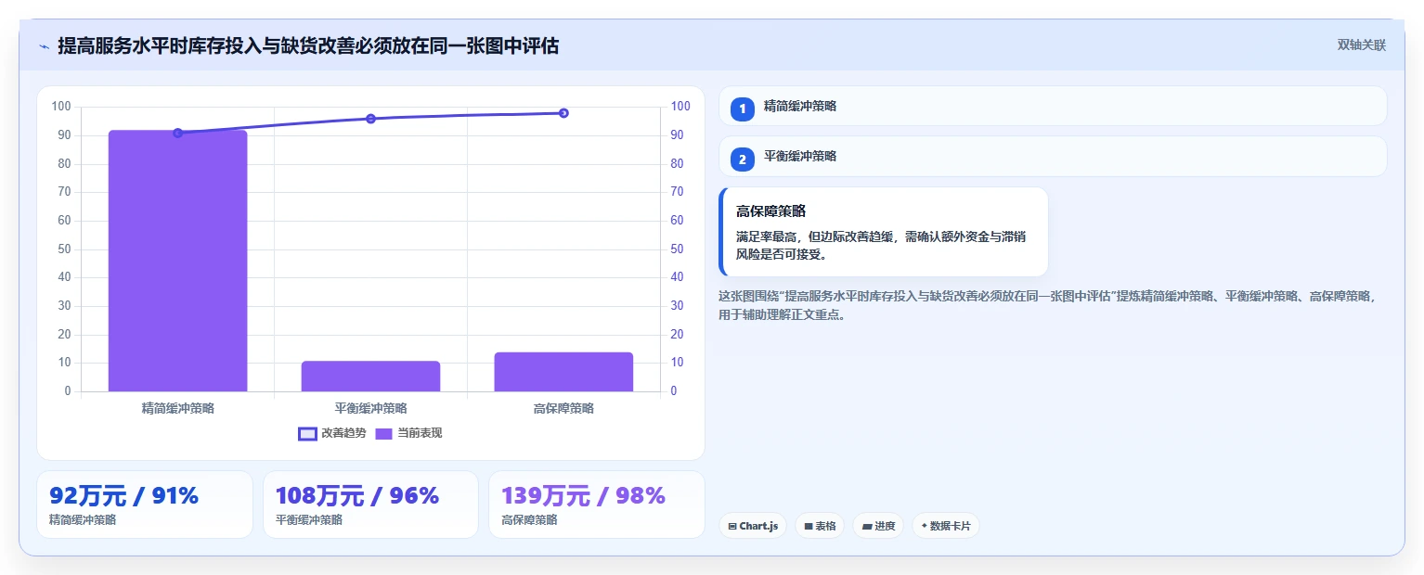The image size is (1424, 575).
Task: Click the number 1 badge
Action: pyautogui.click(x=743, y=109)
